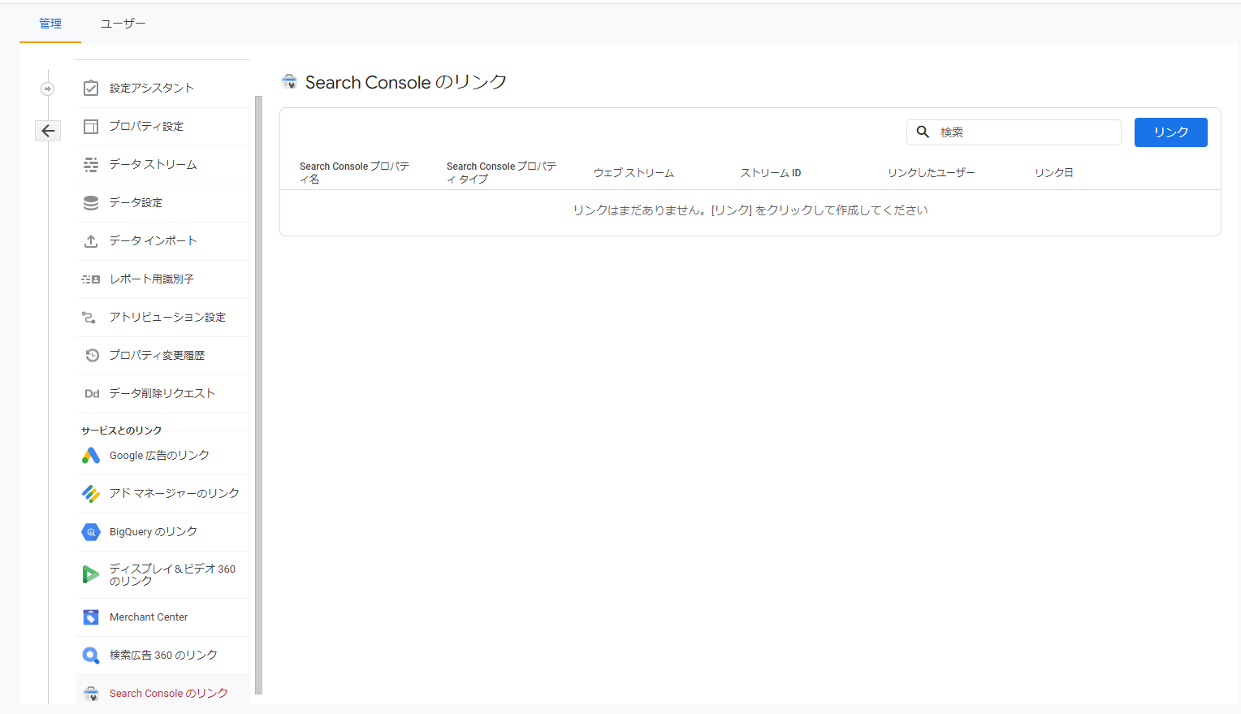Viewport: 1241px width, 714px height.
Task: Open 検索広告 360 のリンク
Action: click(x=162, y=656)
